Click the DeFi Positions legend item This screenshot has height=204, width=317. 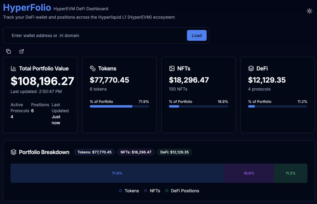click(x=182, y=191)
